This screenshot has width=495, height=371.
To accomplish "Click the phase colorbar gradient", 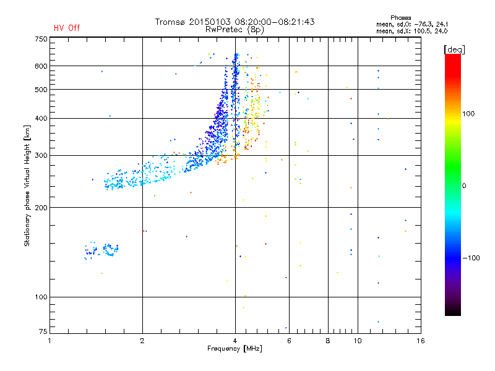I will 453,185.
